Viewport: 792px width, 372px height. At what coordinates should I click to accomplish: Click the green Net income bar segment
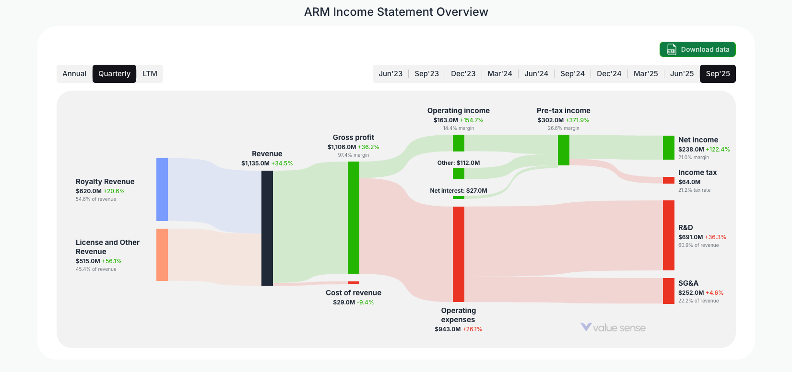click(668, 147)
